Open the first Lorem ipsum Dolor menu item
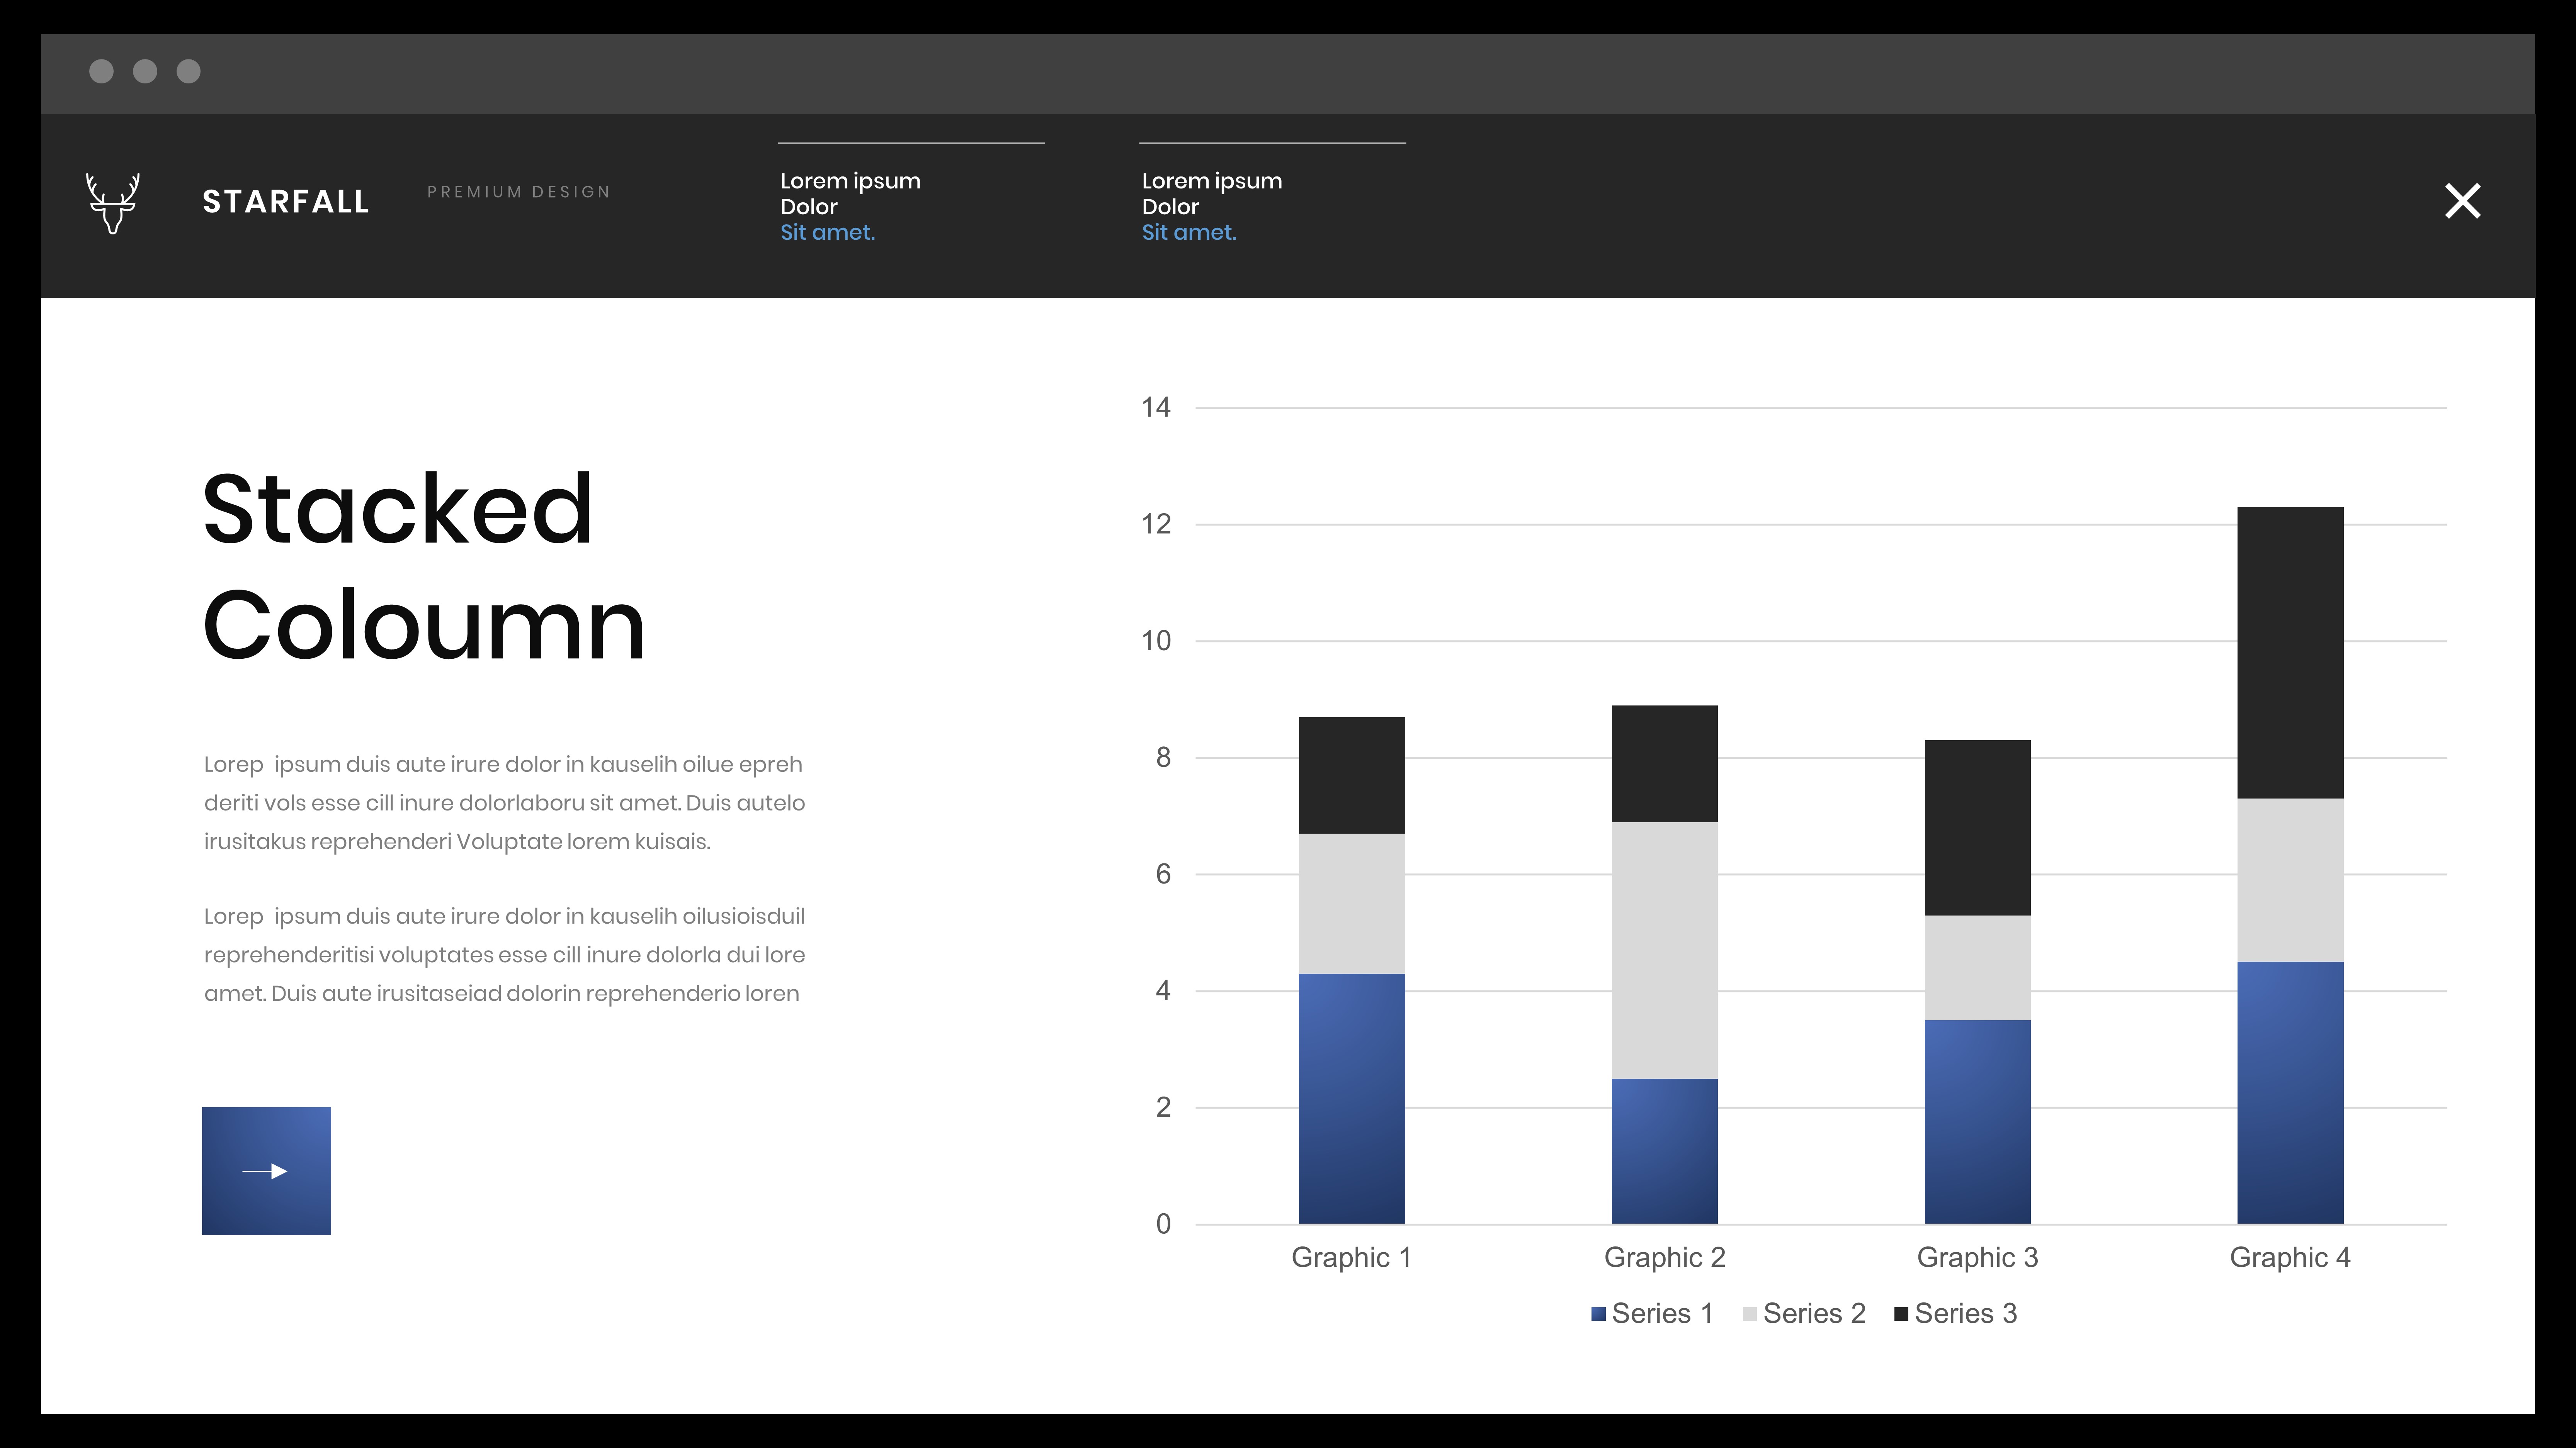 (850, 194)
